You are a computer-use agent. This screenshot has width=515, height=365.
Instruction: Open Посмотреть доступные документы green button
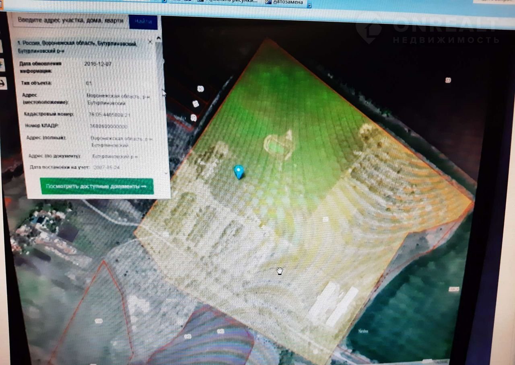click(97, 187)
